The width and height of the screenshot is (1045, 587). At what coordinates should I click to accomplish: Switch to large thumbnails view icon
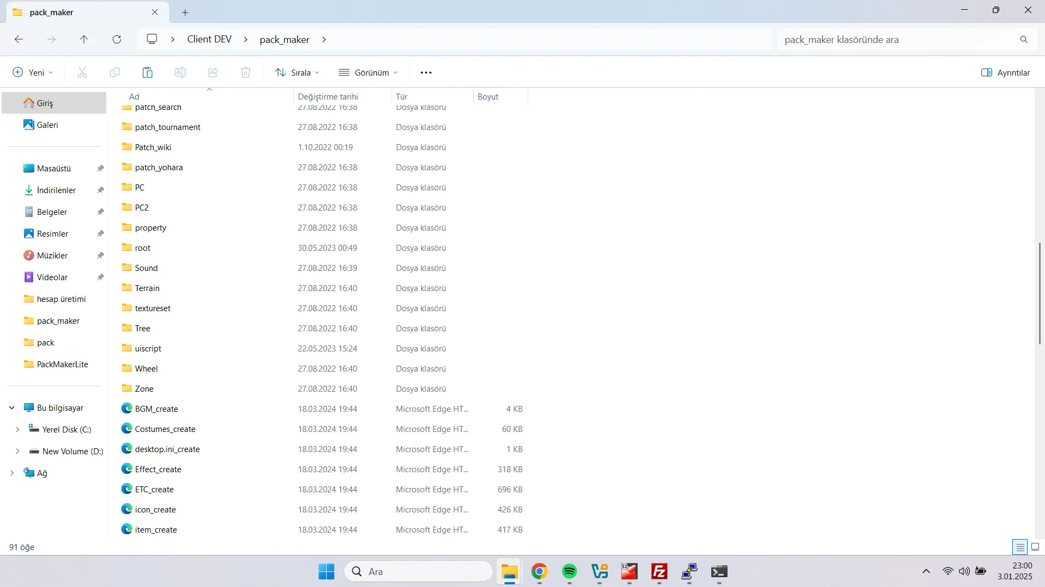pyautogui.click(x=1035, y=547)
